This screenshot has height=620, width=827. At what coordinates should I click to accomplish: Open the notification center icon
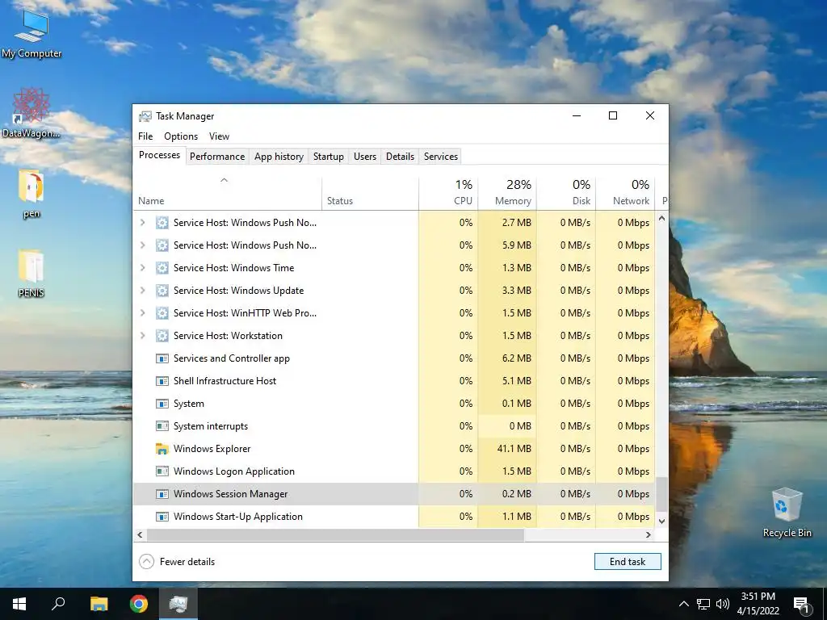[802, 604]
